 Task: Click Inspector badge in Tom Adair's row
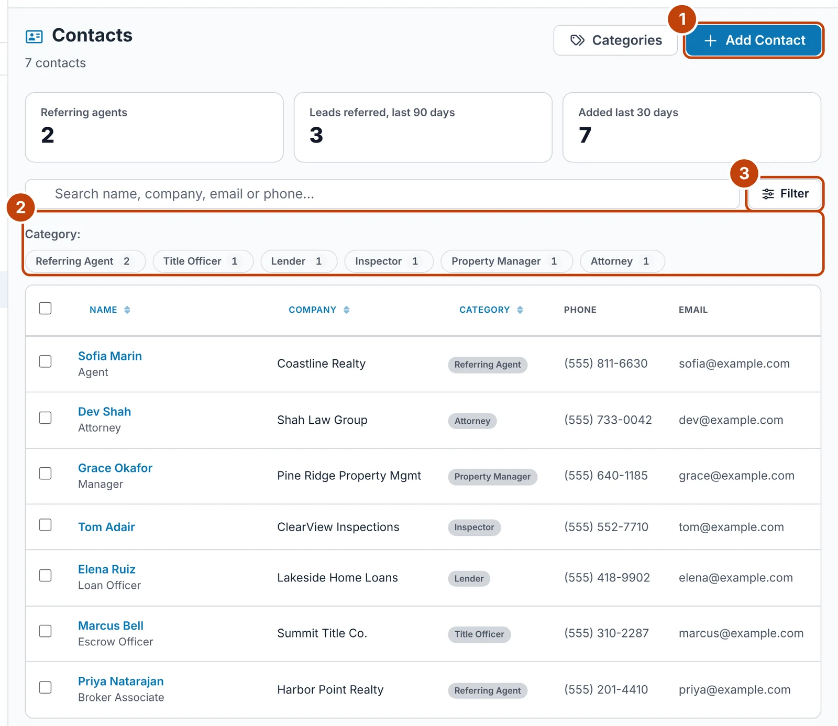475,527
